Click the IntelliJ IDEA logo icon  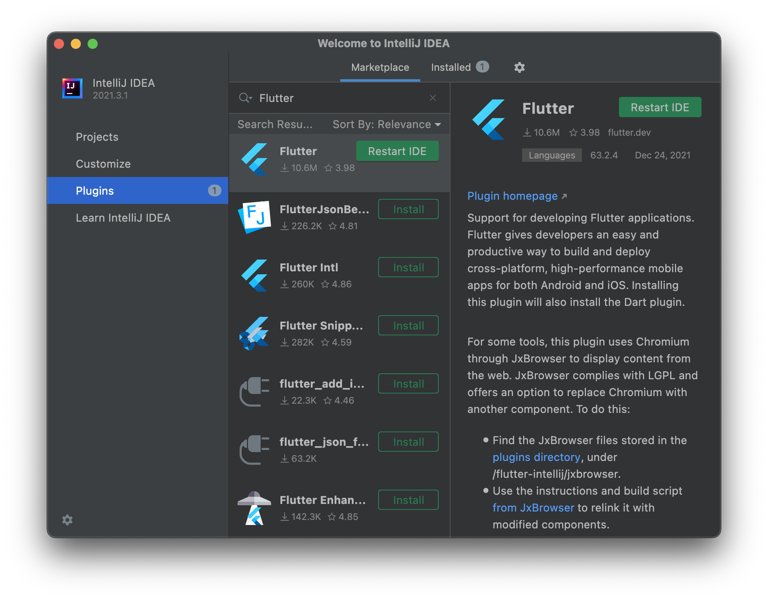[x=72, y=88]
